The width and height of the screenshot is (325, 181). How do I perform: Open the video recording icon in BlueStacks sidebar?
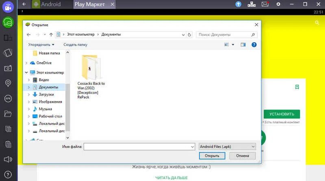pos(8,7)
